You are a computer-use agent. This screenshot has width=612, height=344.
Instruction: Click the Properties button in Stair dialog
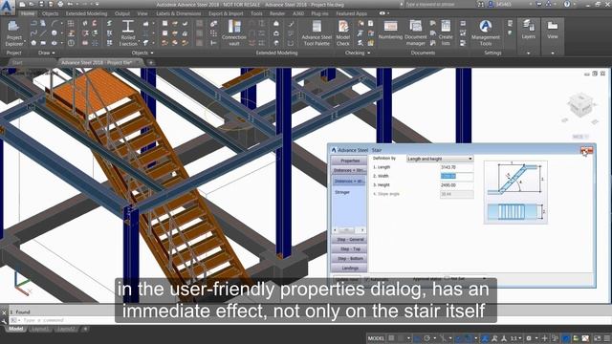click(349, 161)
